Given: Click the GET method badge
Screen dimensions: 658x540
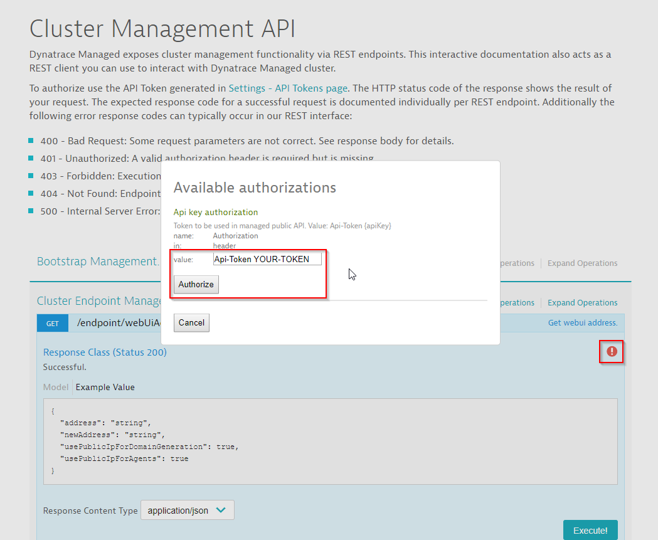Looking at the screenshot, I should tap(53, 323).
